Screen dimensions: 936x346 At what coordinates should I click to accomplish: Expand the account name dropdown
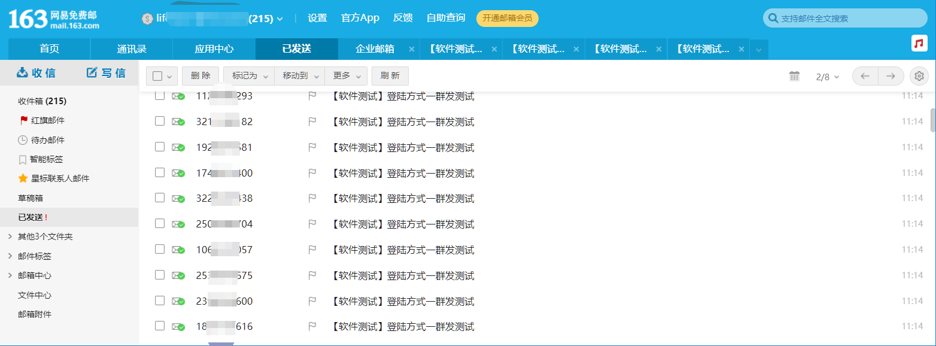point(280,18)
